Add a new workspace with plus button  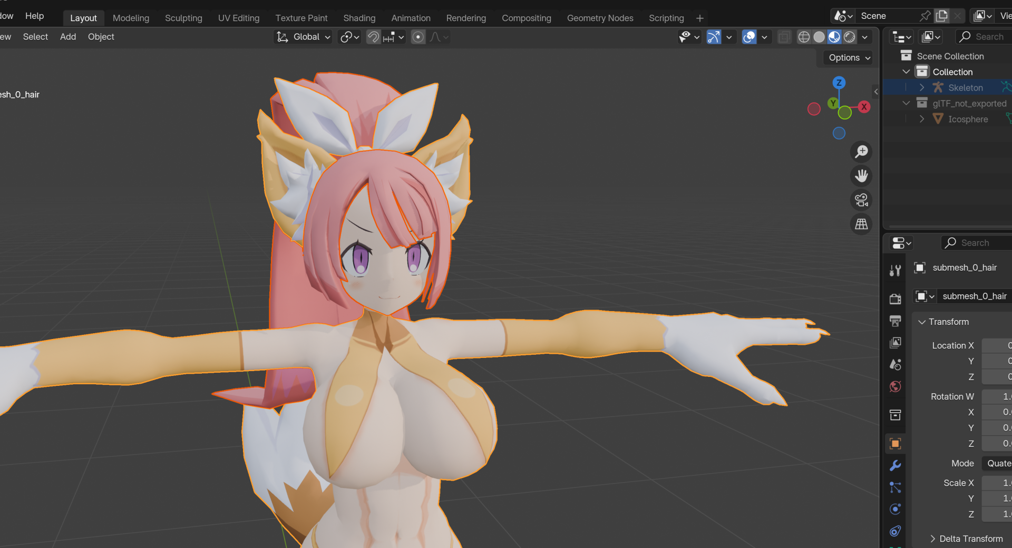point(700,18)
